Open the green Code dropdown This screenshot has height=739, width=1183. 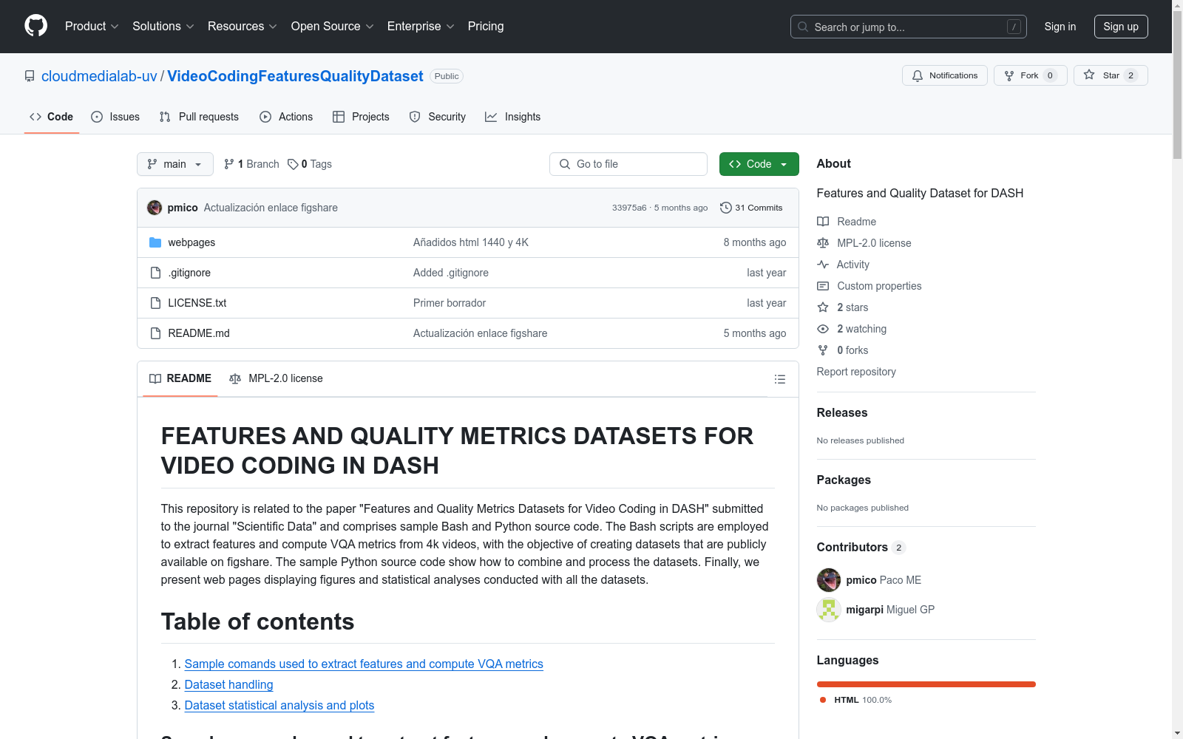759,164
